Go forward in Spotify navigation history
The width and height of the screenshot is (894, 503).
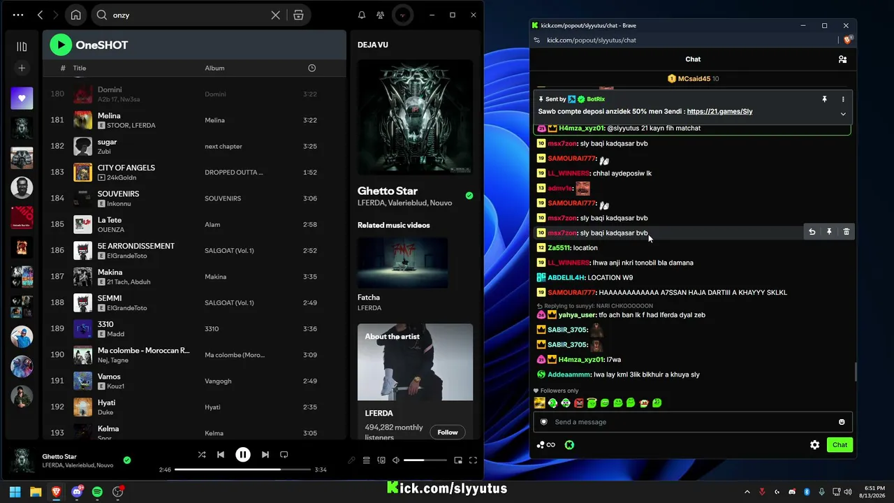(x=55, y=15)
